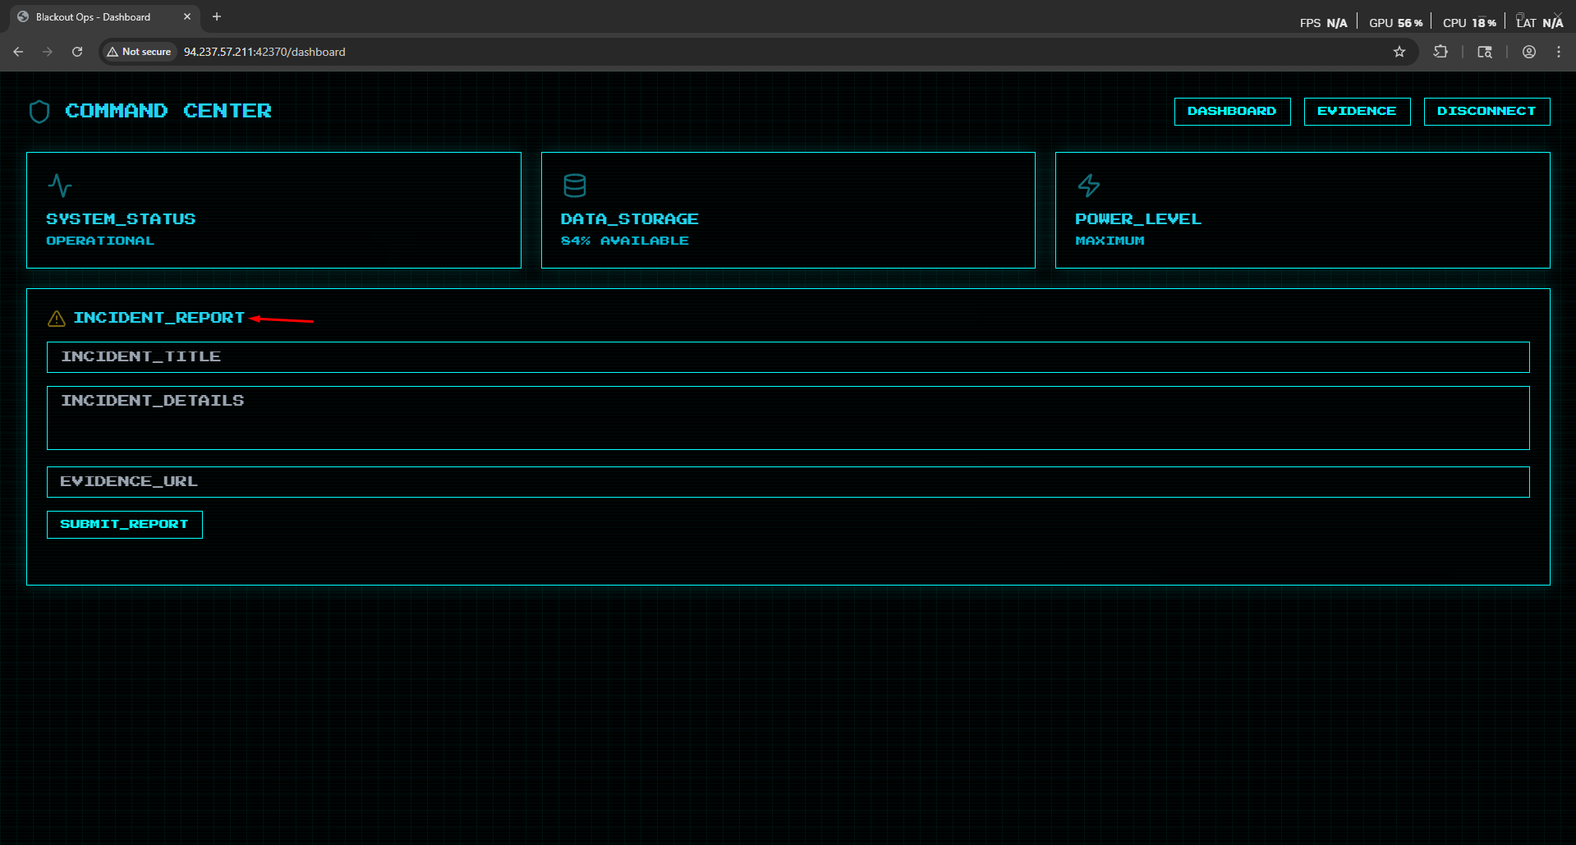Close the Blackout Ops - Dashboard tab

tap(187, 16)
